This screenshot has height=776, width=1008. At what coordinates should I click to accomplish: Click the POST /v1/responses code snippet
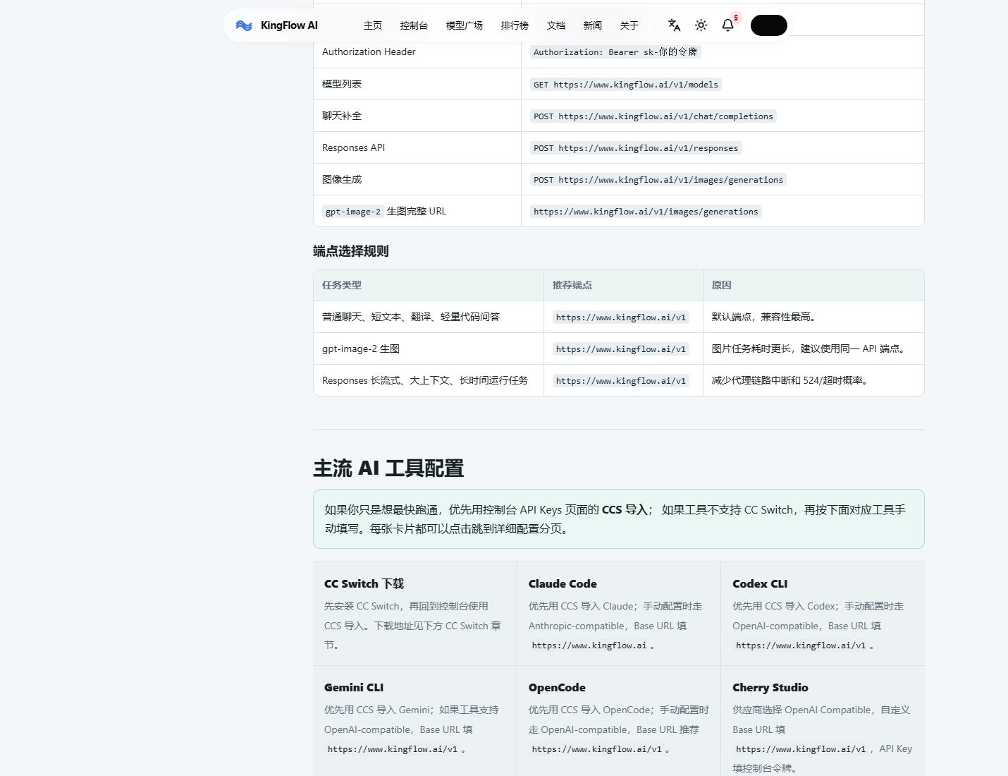point(636,148)
